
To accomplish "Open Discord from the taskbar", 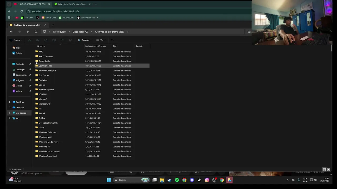I will tap(192, 180).
